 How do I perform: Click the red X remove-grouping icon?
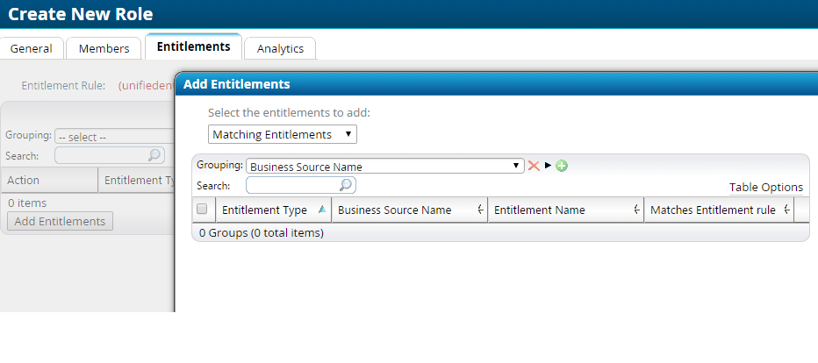tap(533, 166)
